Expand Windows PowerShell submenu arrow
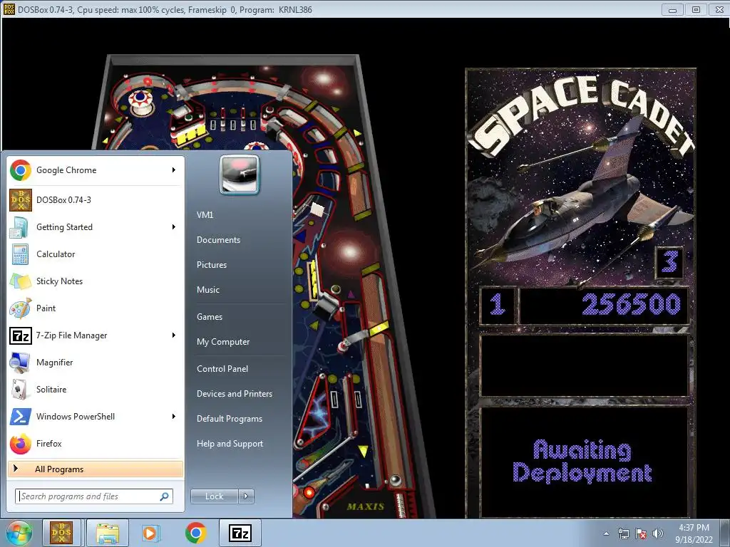 [174, 416]
